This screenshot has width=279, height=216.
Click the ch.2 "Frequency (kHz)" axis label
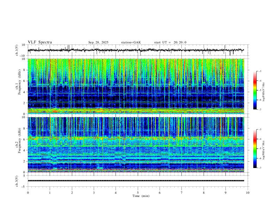pyautogui.click(x=20, y=140)
